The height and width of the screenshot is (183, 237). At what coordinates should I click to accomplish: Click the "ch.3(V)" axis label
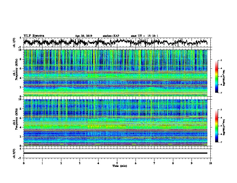point(14,153)
